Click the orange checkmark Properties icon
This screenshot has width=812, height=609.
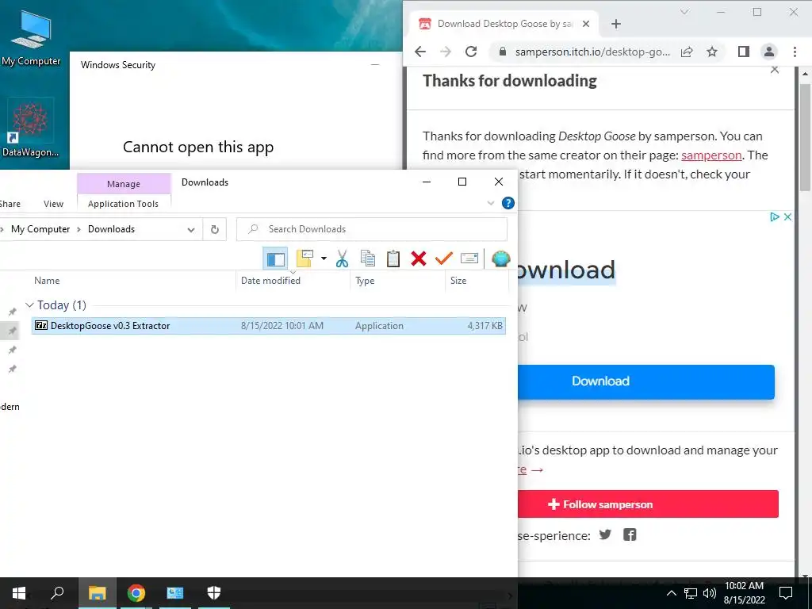pos(444,258)
